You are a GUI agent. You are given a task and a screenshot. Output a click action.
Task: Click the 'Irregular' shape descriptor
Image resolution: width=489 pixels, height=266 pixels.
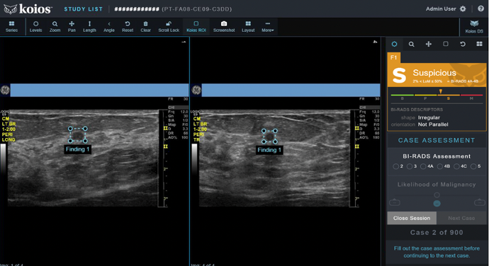pos(429,117)
